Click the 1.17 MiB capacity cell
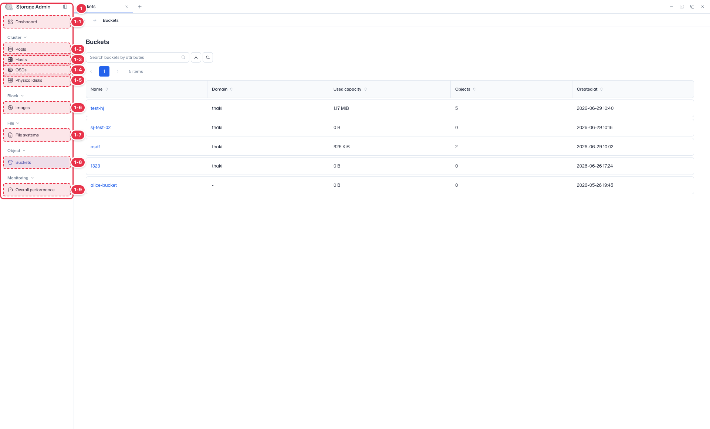710x429 pixels. click(341, 108)
